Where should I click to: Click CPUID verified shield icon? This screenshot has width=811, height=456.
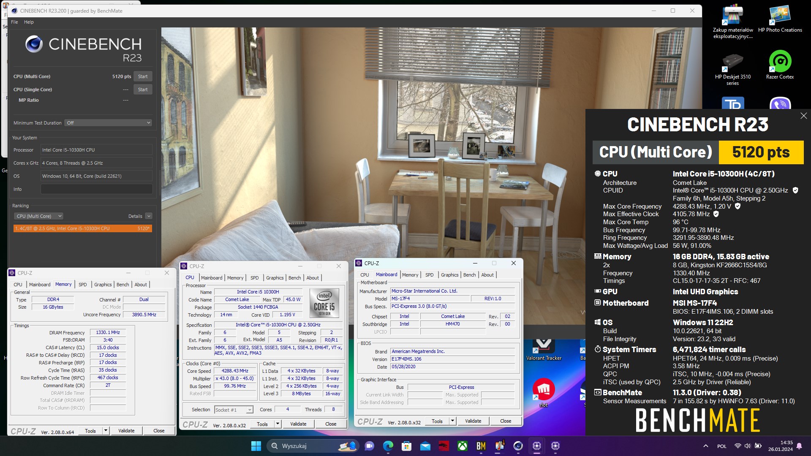pyautogui.click(x=795, y=190)
